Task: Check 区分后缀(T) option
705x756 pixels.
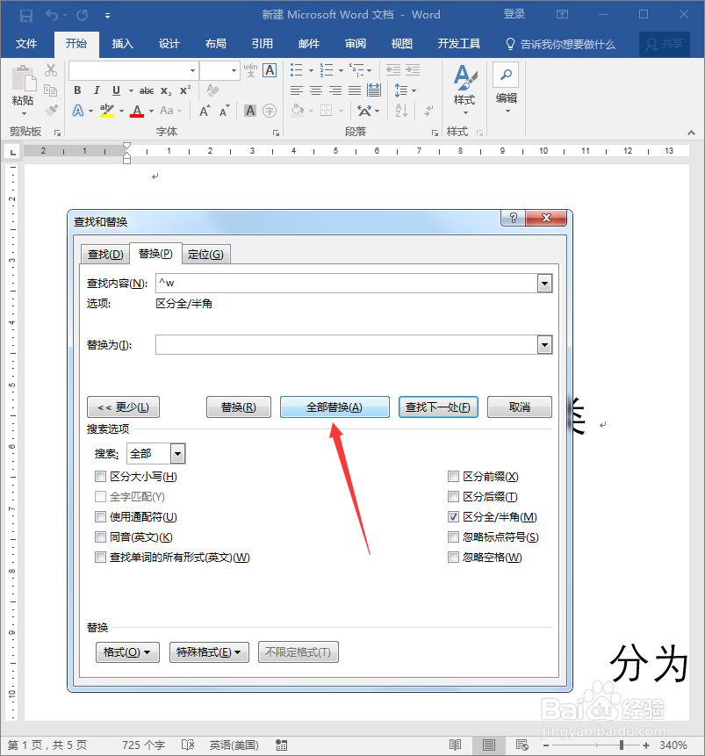Action: pos(453,497)
